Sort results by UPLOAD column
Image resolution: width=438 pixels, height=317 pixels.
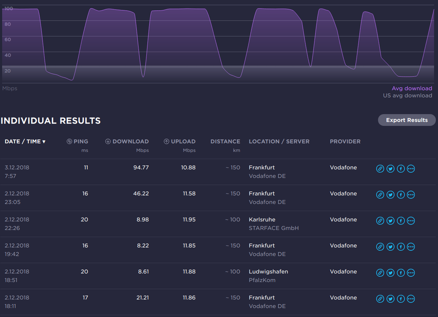tap(180, 141)
